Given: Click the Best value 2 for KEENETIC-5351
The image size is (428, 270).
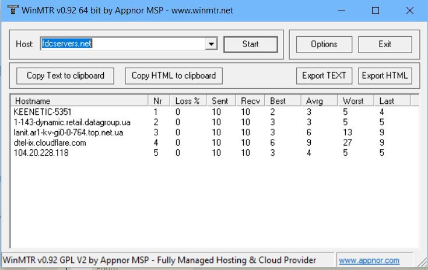Looking at the screenshot, I should (x=272, y=112).
